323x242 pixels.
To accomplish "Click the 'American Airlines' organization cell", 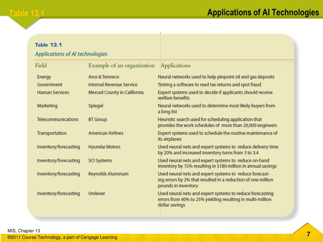I will (106, 133).
